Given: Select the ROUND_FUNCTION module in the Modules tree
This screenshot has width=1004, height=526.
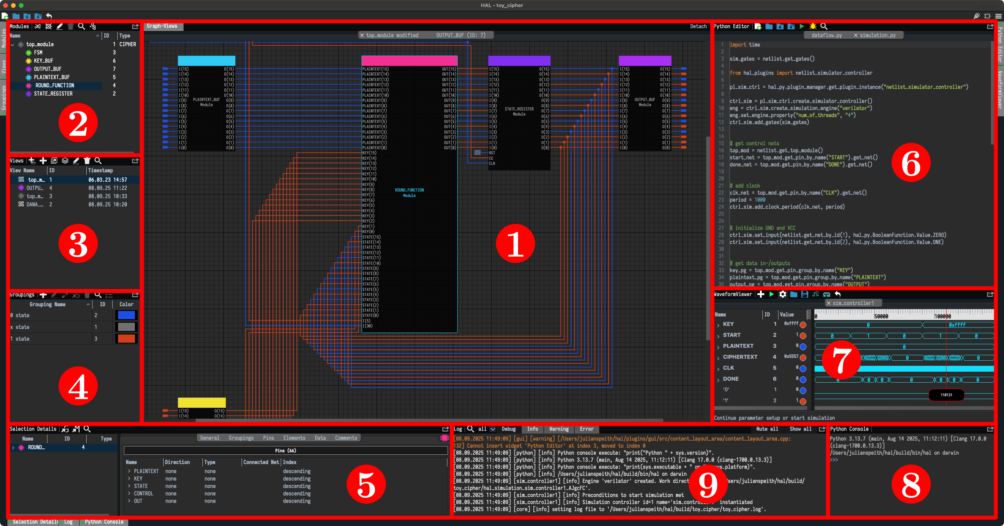Looking at the screenshot, I should coord(54,85).
